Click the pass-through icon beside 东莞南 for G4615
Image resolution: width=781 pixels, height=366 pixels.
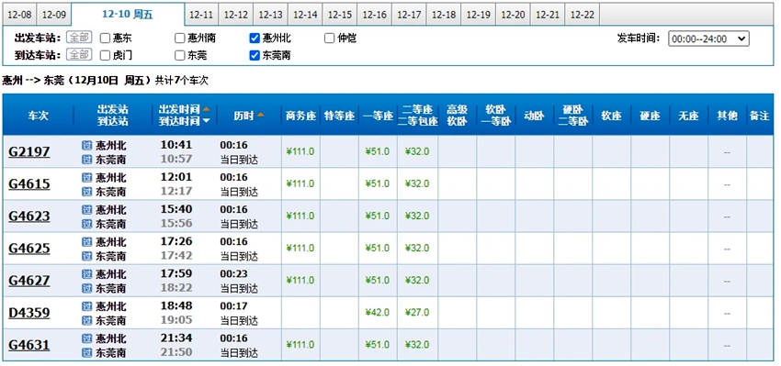click(x=86, y=192)
